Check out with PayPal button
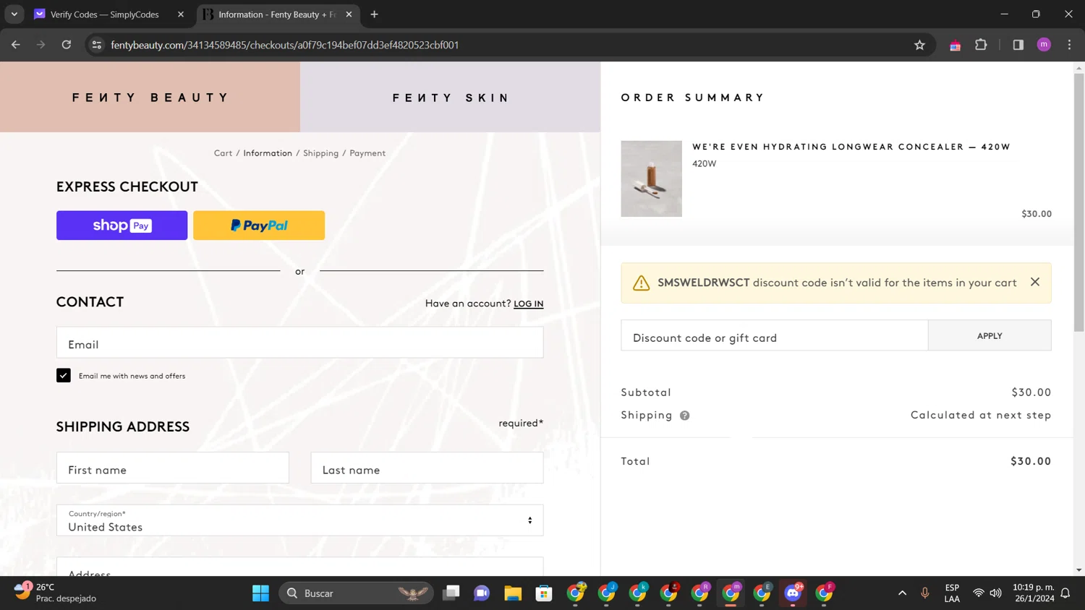The height and width of the screenshot is (610, 1085). click(x=259, y=225)
